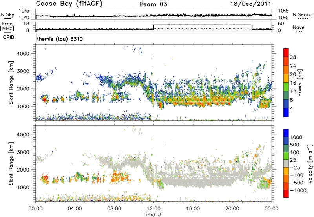The image size is (314, 217).
Task: Click the '500' label on Velocity colorbar
Action: [295, 145]
